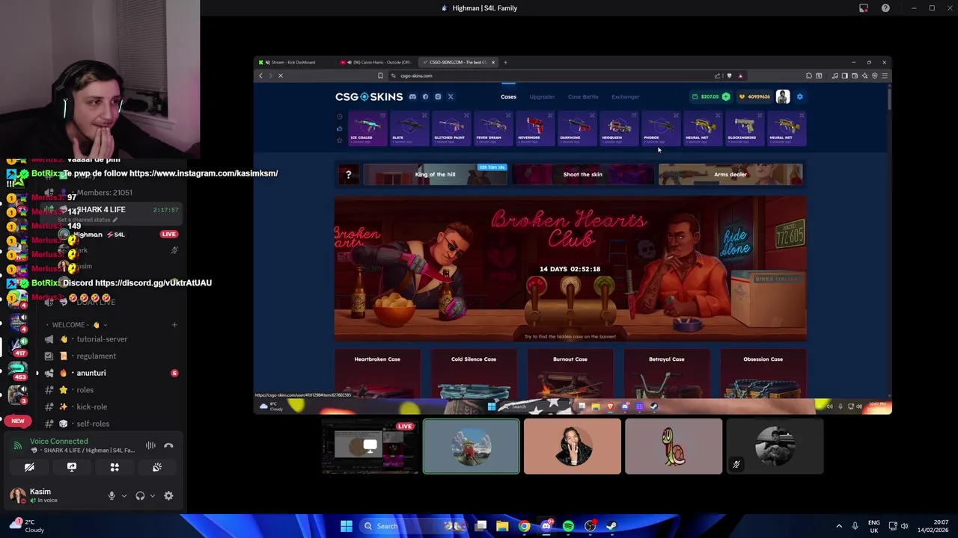Open the Obsession Case
This screenshot has height=538, width=958.
tap(763, 373)
